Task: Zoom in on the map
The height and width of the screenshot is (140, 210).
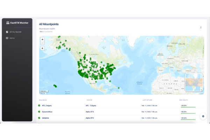Action: click(x=42, y=40)
